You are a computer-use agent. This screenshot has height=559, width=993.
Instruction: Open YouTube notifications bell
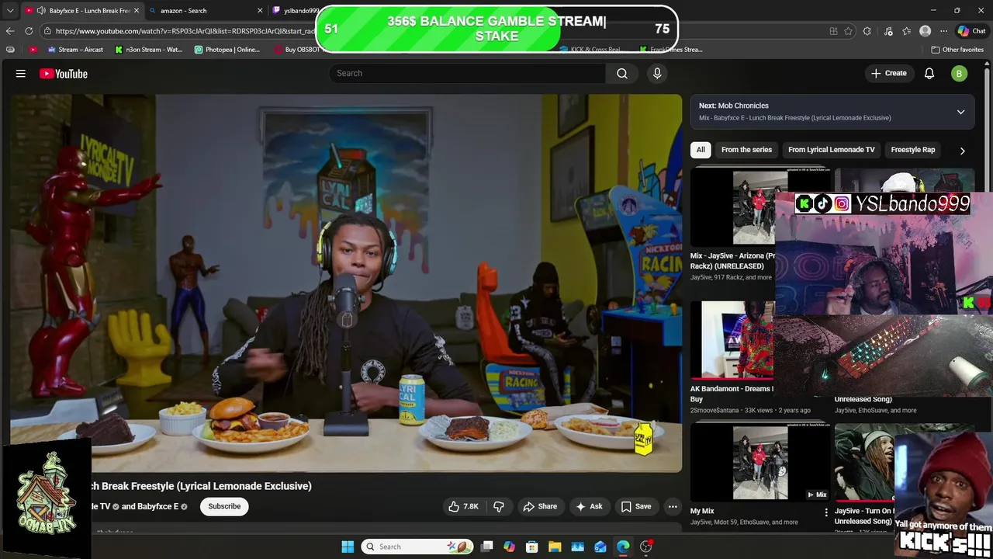929,73
